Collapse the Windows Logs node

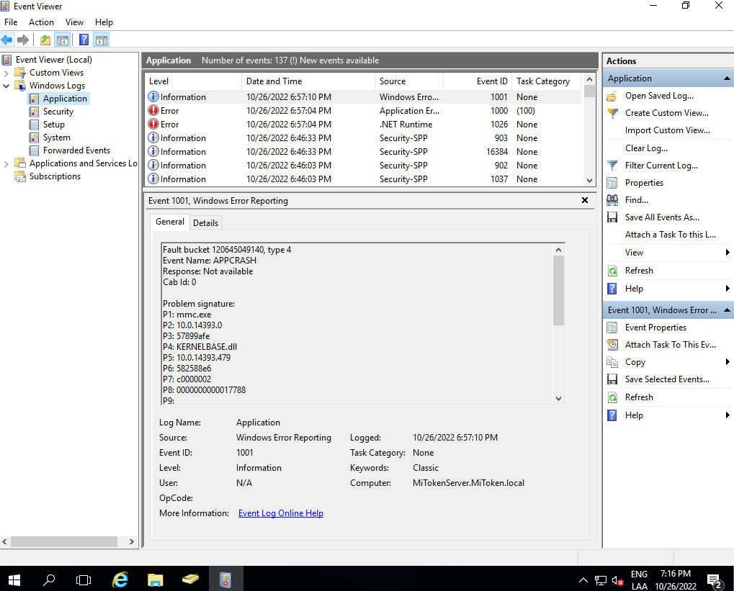pos(6,86)
